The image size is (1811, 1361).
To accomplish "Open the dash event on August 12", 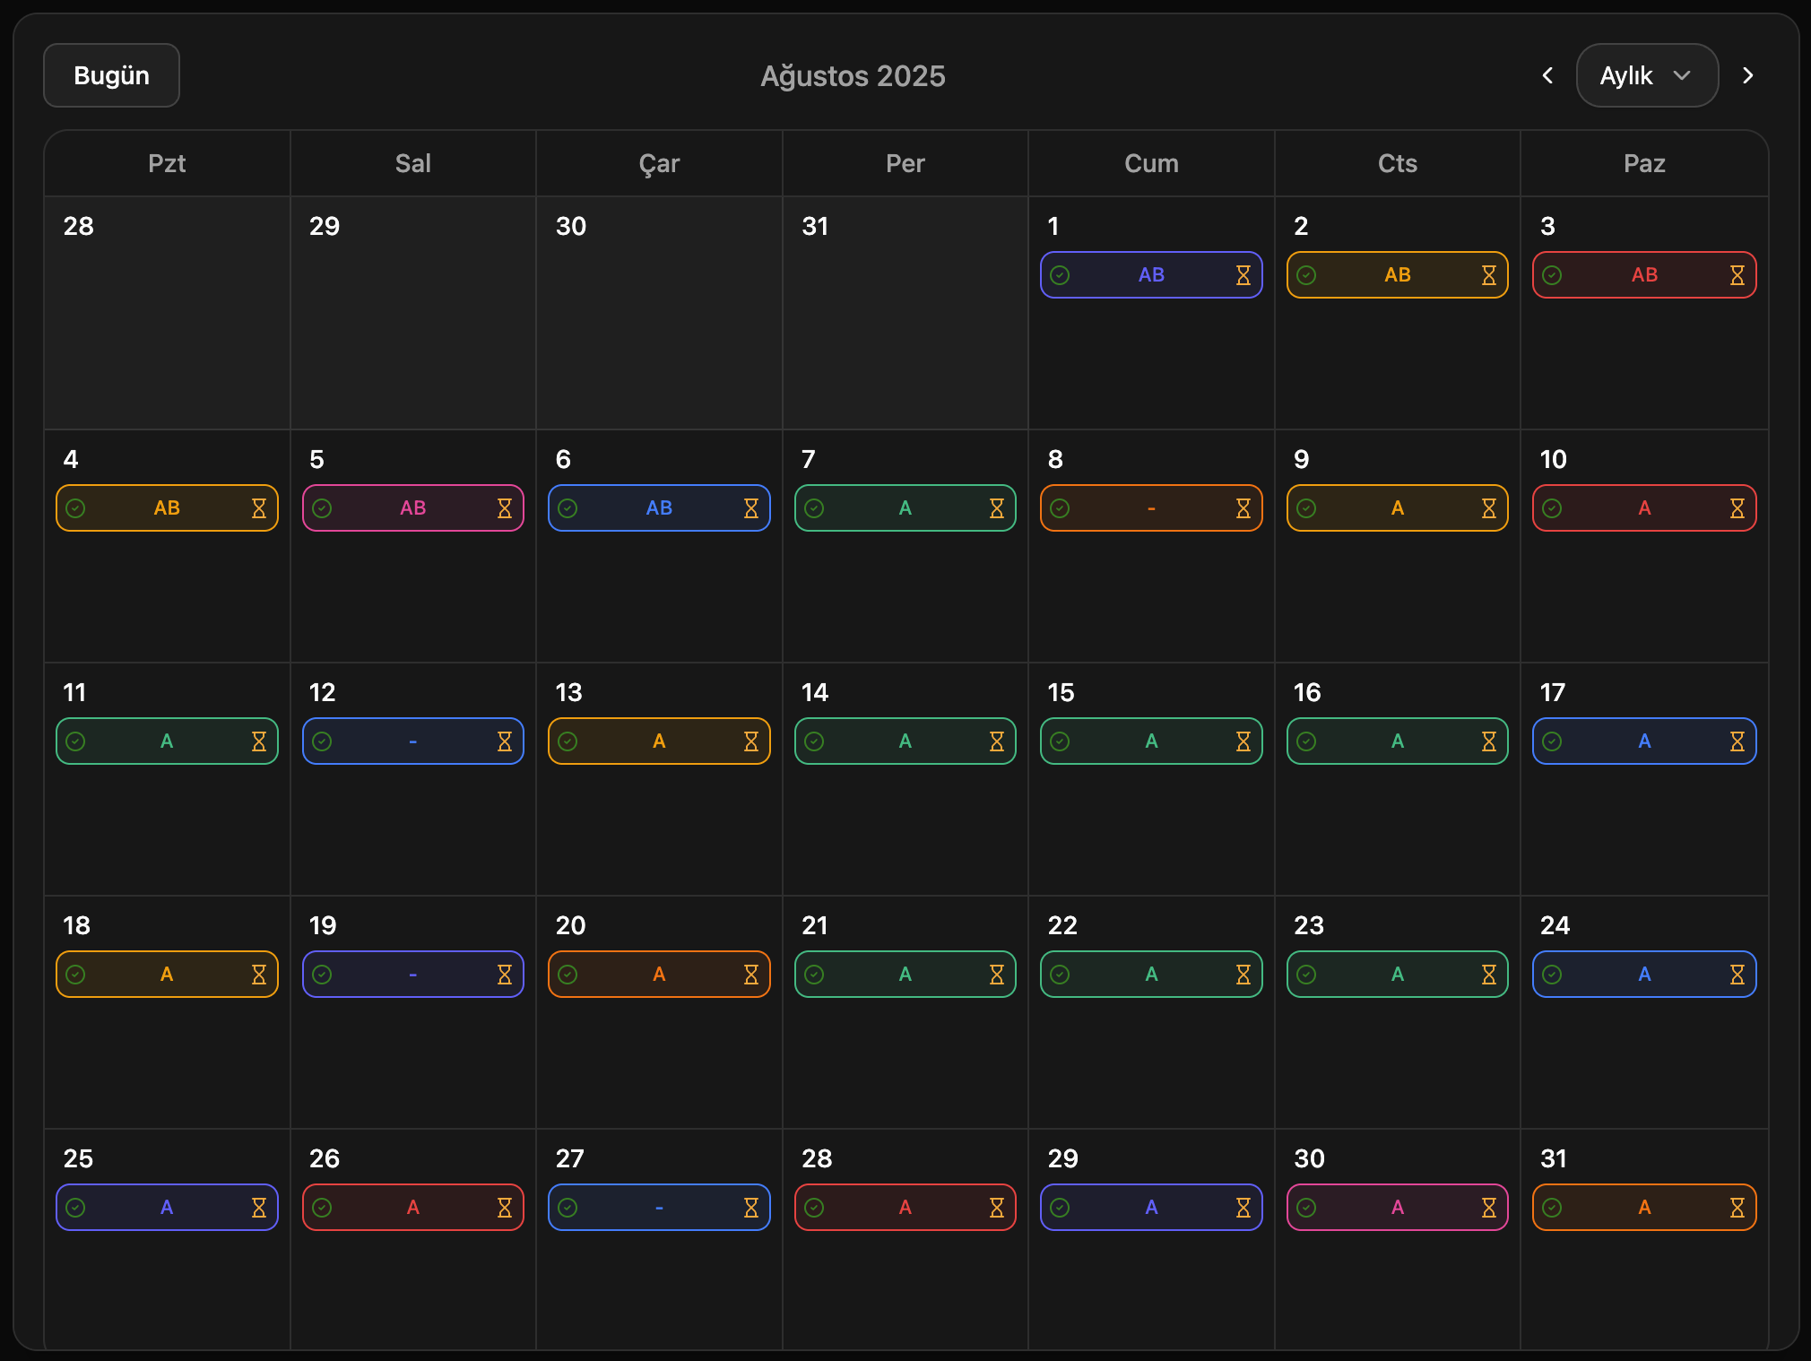I will click(x=413, y=741).
